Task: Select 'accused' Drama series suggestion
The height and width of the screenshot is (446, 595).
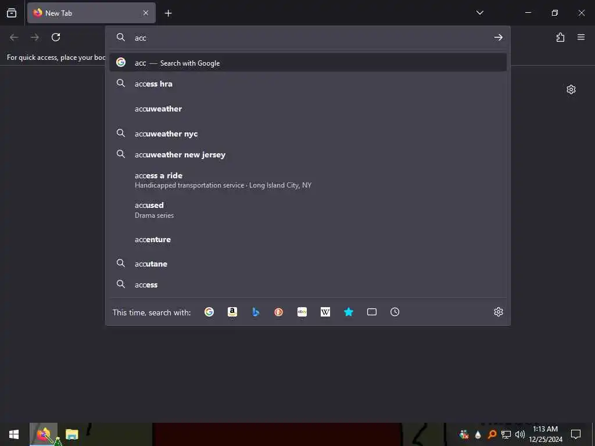Action: coord(308,210)
